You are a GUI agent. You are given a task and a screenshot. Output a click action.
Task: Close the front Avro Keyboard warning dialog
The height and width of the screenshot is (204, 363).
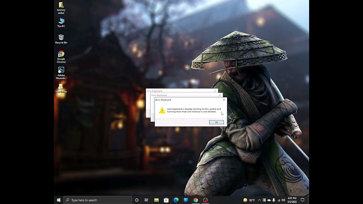224,100
